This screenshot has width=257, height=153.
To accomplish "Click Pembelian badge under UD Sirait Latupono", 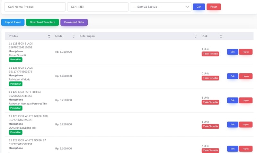I will (x=15, y=132).
